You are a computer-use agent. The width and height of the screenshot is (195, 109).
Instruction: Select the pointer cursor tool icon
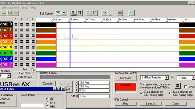[110, 13]
